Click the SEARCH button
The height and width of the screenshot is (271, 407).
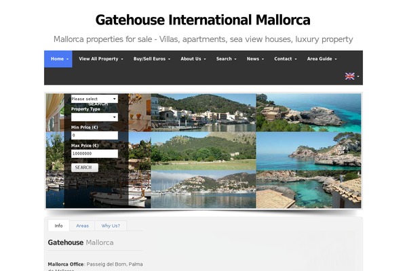85,167
